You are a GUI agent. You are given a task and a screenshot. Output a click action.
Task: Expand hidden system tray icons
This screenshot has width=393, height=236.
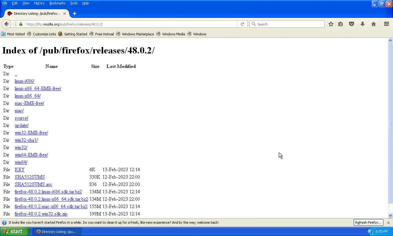(x=370, y=232)
